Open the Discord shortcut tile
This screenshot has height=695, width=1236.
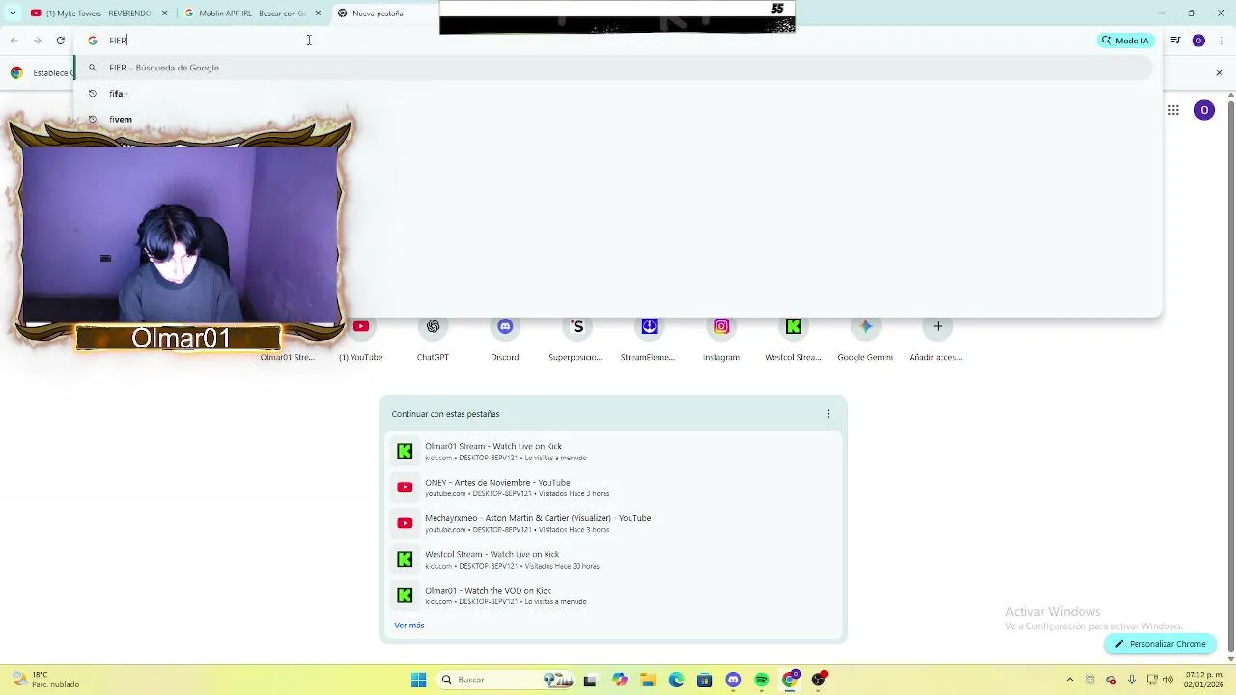[x=505, y=338]
